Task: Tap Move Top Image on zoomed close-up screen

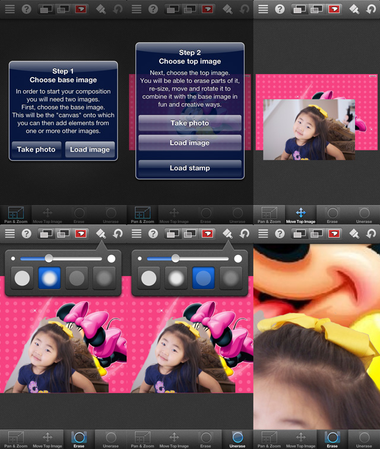Action: pyautogui.click(x=300, y=440)
